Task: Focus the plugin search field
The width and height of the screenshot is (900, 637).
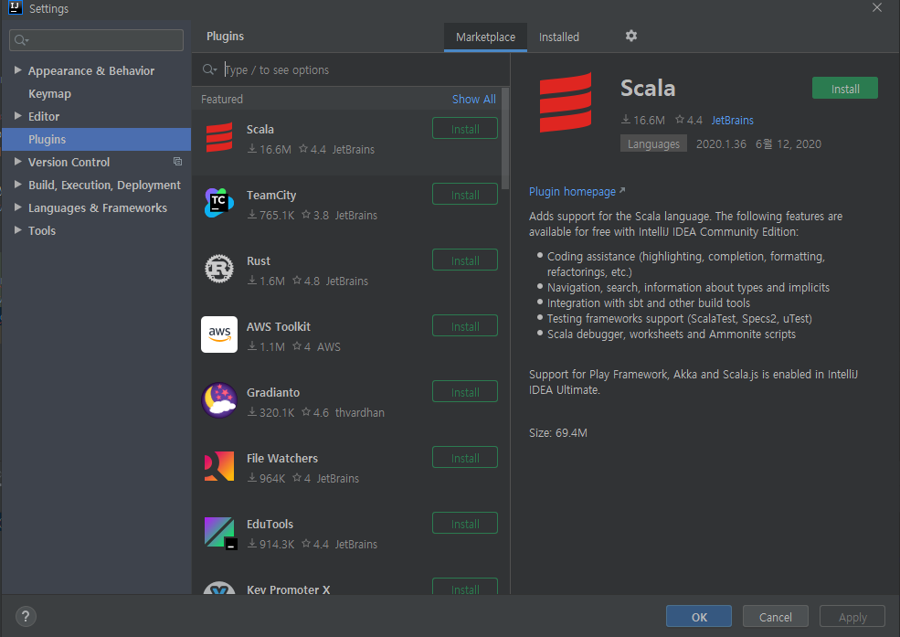Action: pyautogui.click(x=350, y=70)
